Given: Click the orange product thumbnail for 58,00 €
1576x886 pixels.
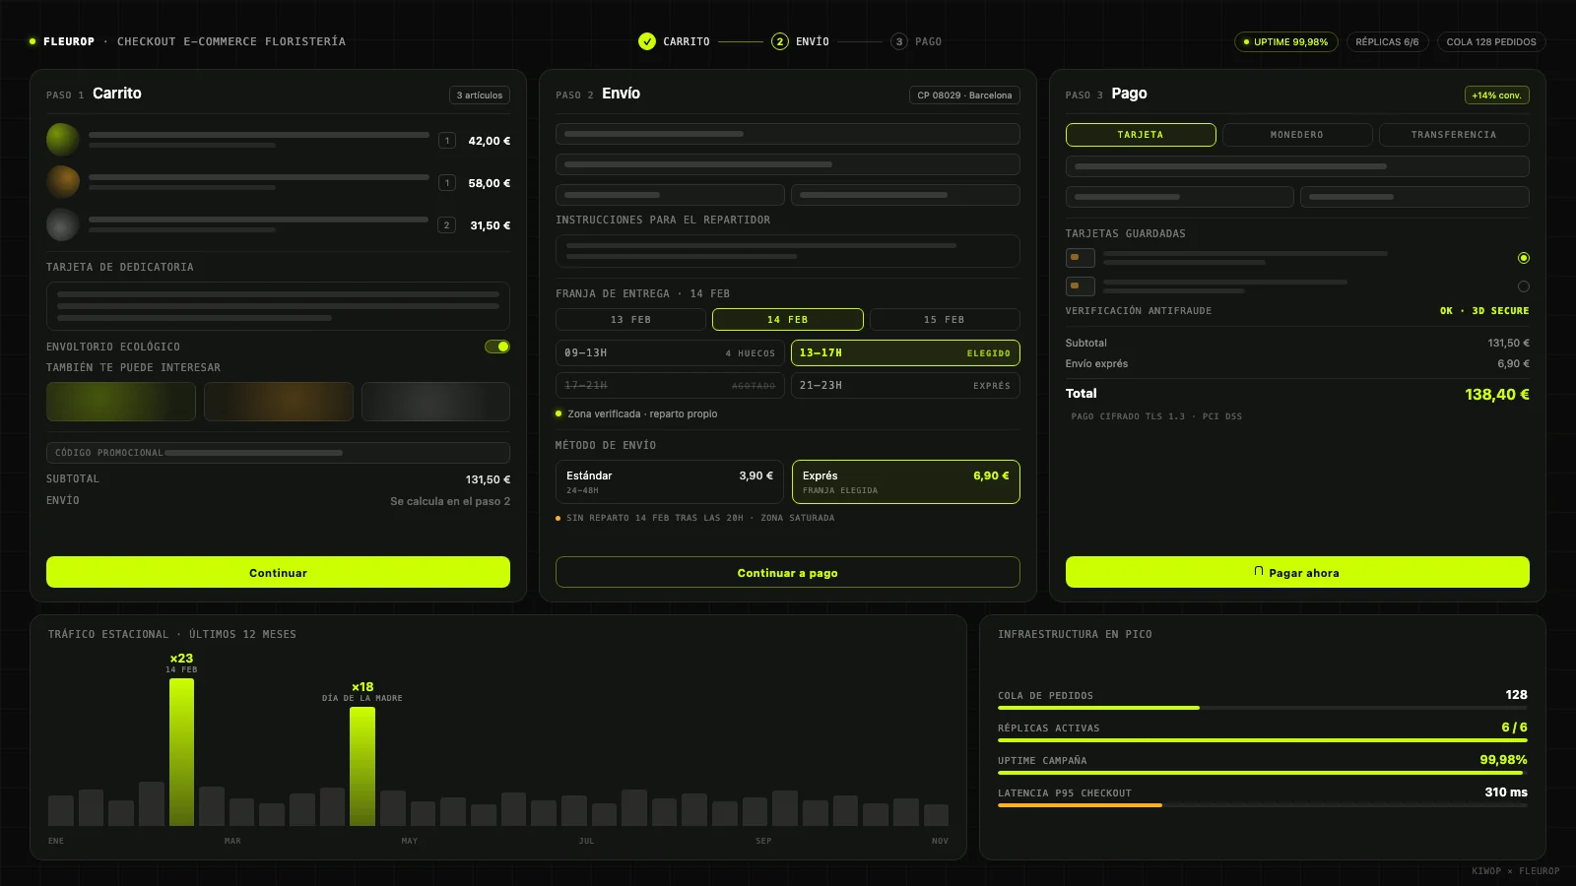Looking at the screenshot, I should point(63,182).
